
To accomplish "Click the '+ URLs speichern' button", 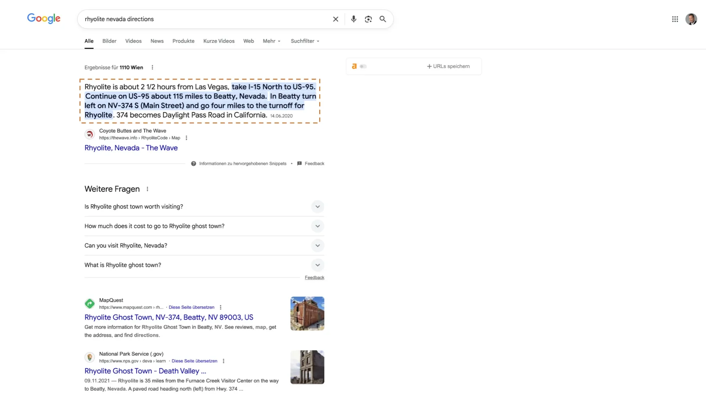I will (x=448, y=67).
